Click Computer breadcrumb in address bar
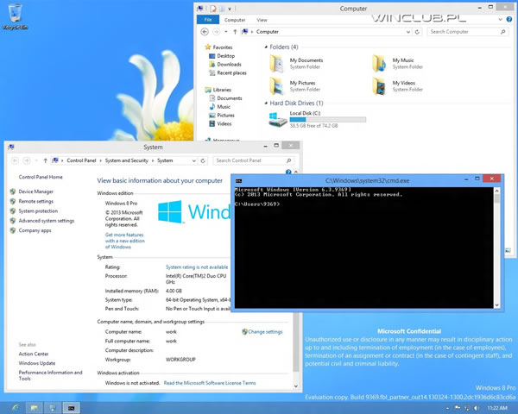Screen dimensions: 518x414 pyautogui.click(x=268, y=32)
